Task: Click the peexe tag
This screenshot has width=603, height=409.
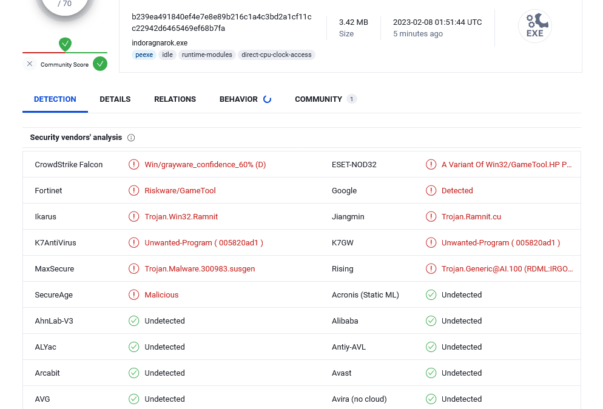Action: pos(144,55)
